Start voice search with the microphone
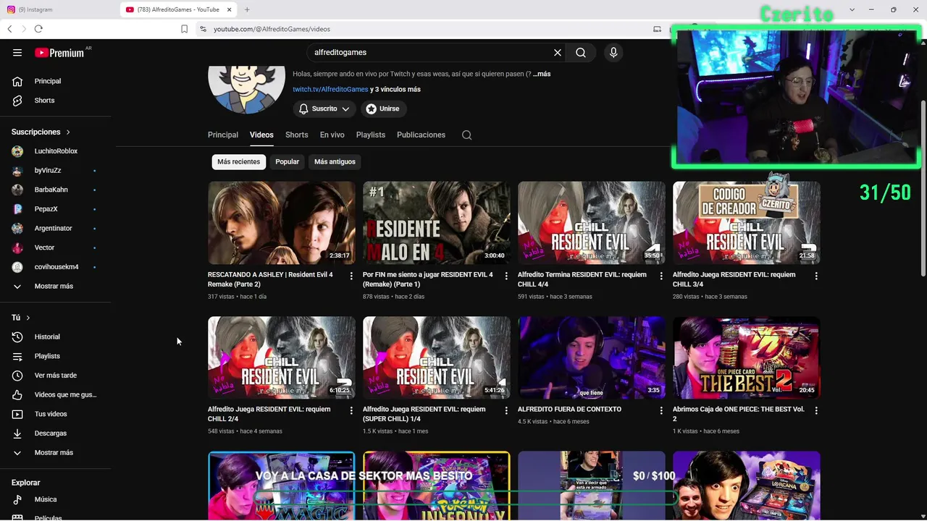Image resolution: width=927 pixels, height=521 pixels. [x=613, y=53]
